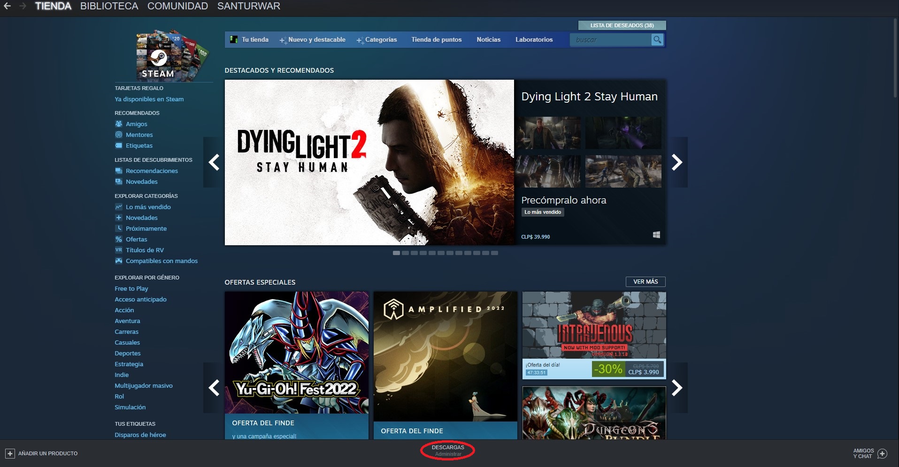The width and height of the screenshot is (899, 467).
Task: Browse the Acción genre
Action: click(x=124, y=310)
